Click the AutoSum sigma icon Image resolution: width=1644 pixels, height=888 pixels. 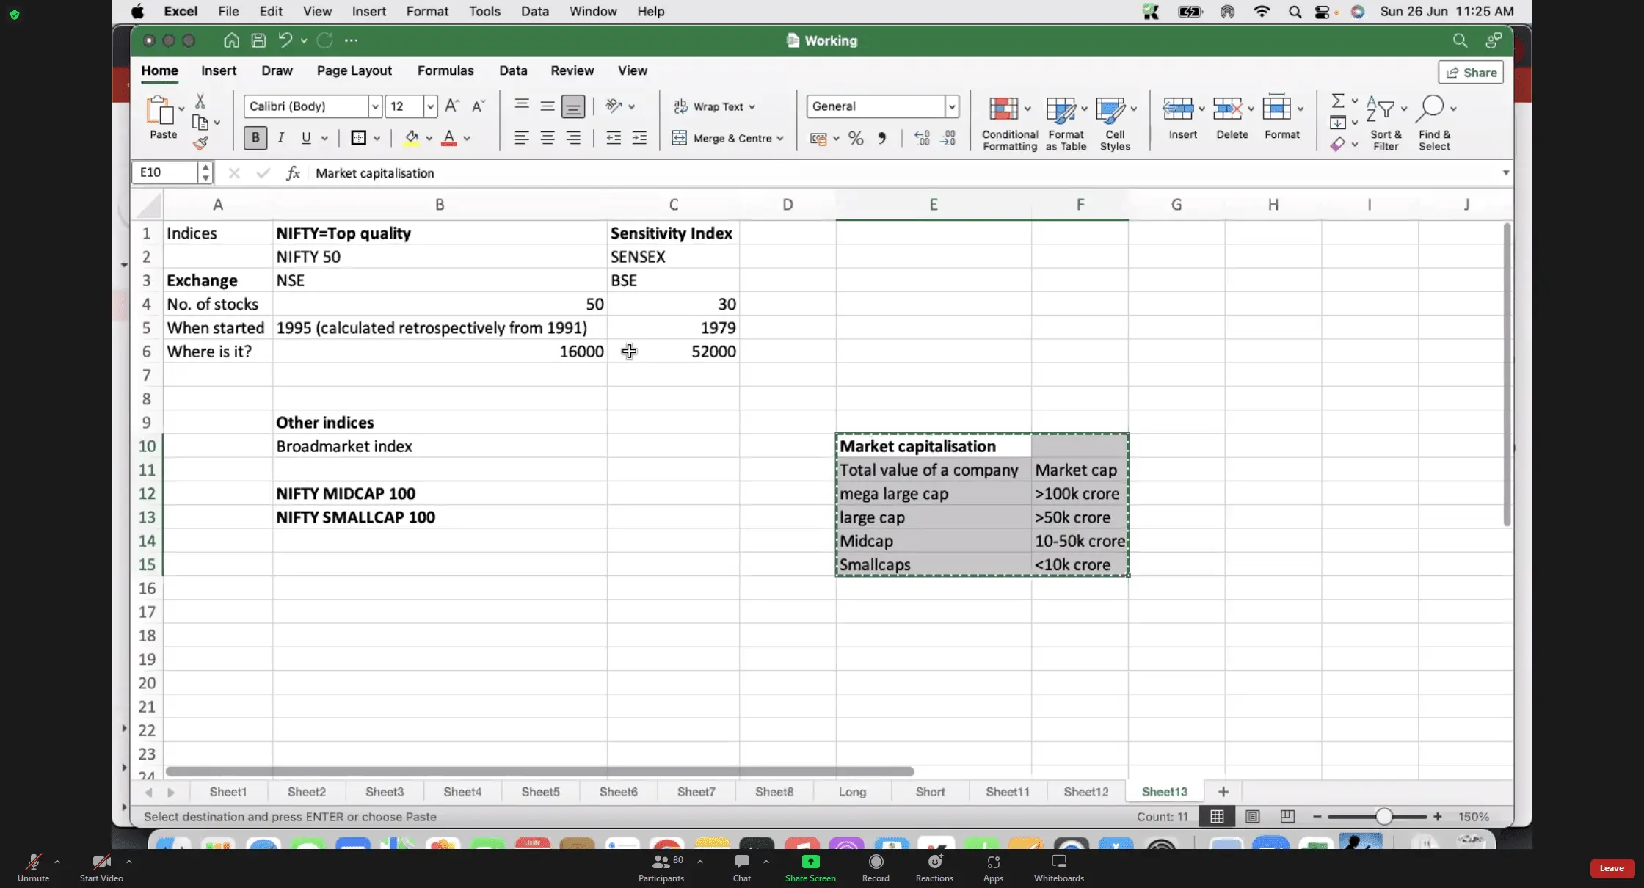(1337, 101)
